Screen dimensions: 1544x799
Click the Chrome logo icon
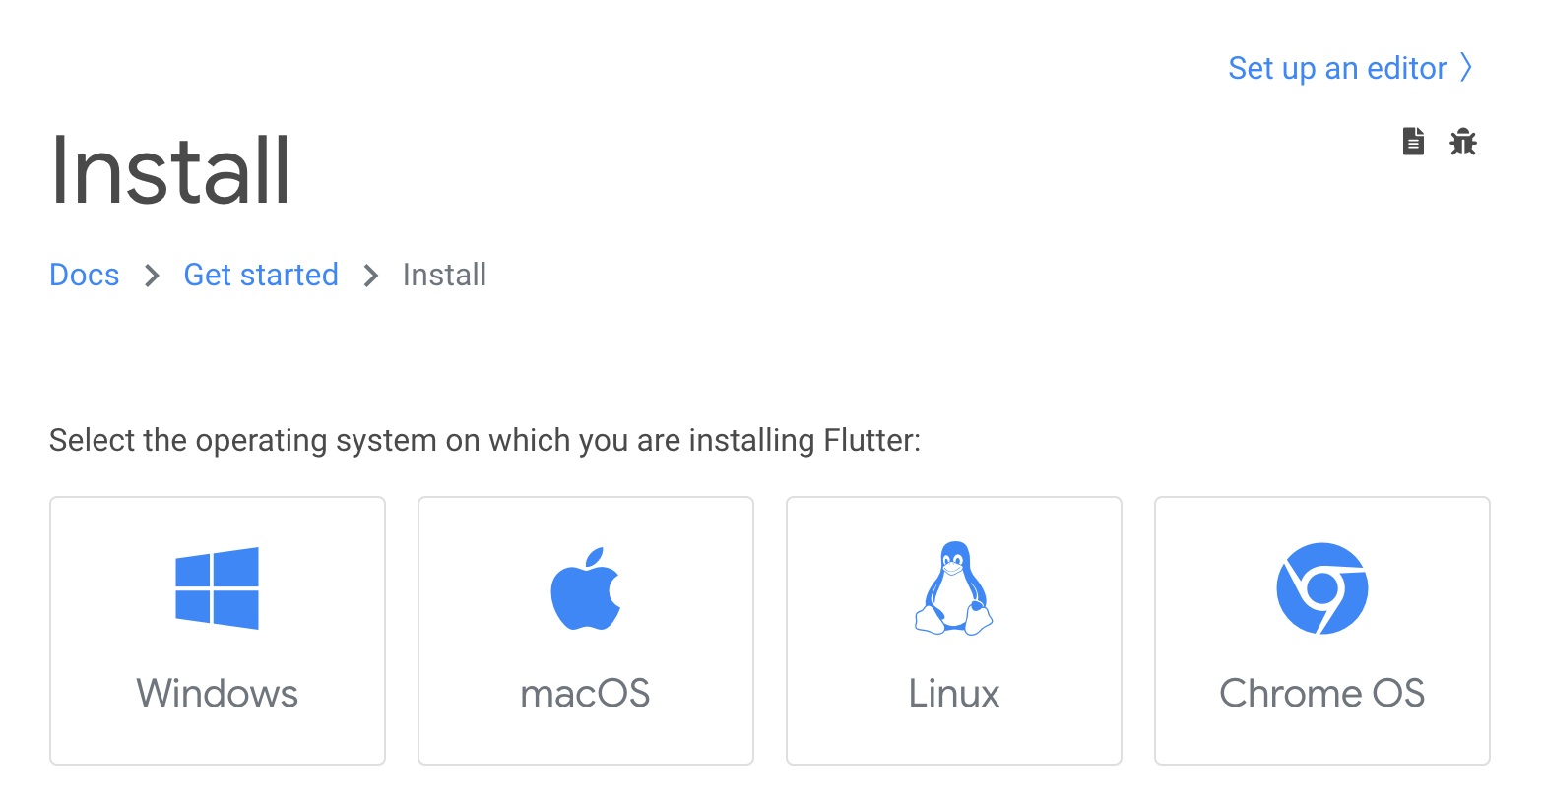click(x=1321, y=588)
